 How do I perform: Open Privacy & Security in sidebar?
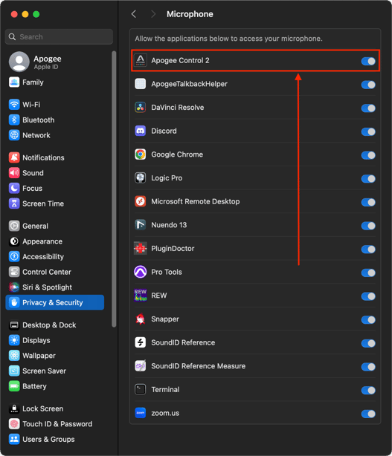[x=55, y=302]
